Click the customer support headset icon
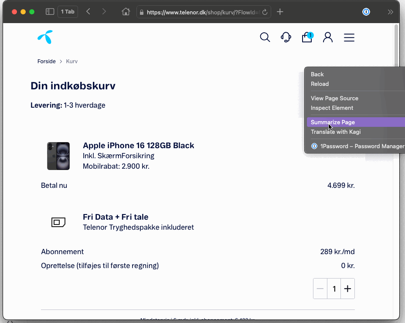The height and width of the screenshot is (323, 405). pos(286,37)
